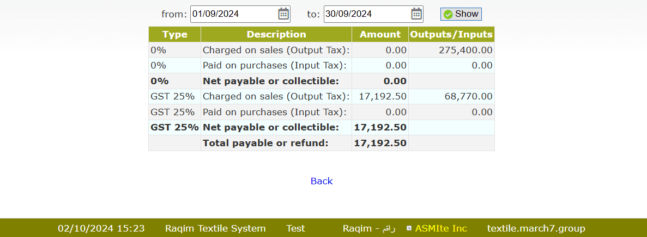Open the ASMIte Inc footer link

[441, 228]
